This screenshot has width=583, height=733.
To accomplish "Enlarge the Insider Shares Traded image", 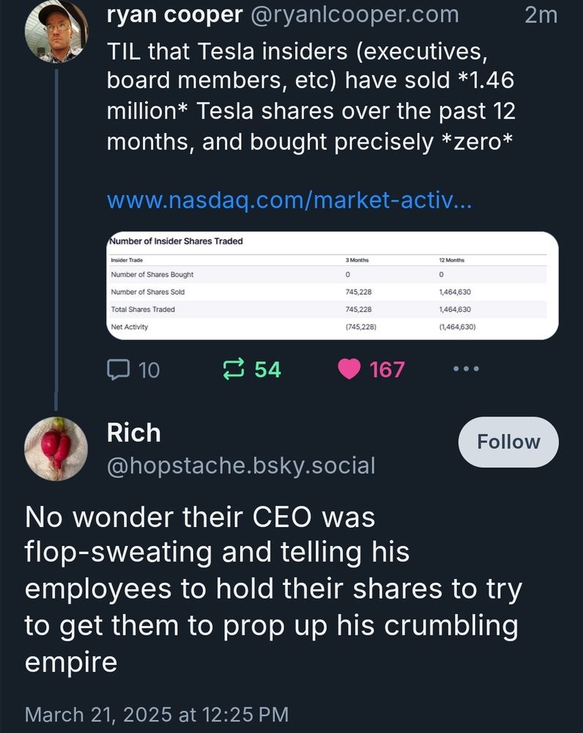I will click(332, 286).
